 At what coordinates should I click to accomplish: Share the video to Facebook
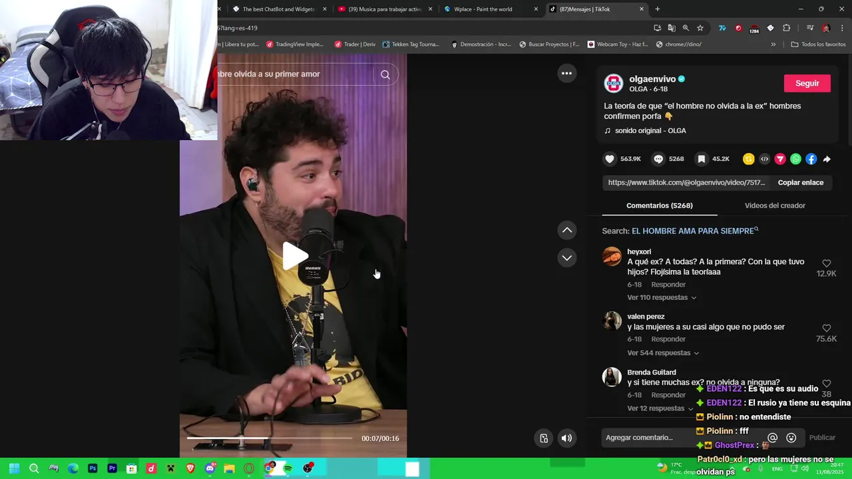[811, 159]
